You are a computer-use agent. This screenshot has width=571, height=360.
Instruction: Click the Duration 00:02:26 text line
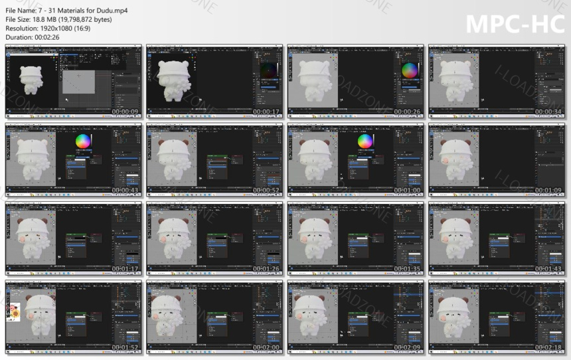pyautogui.click(x=33, y=38)
